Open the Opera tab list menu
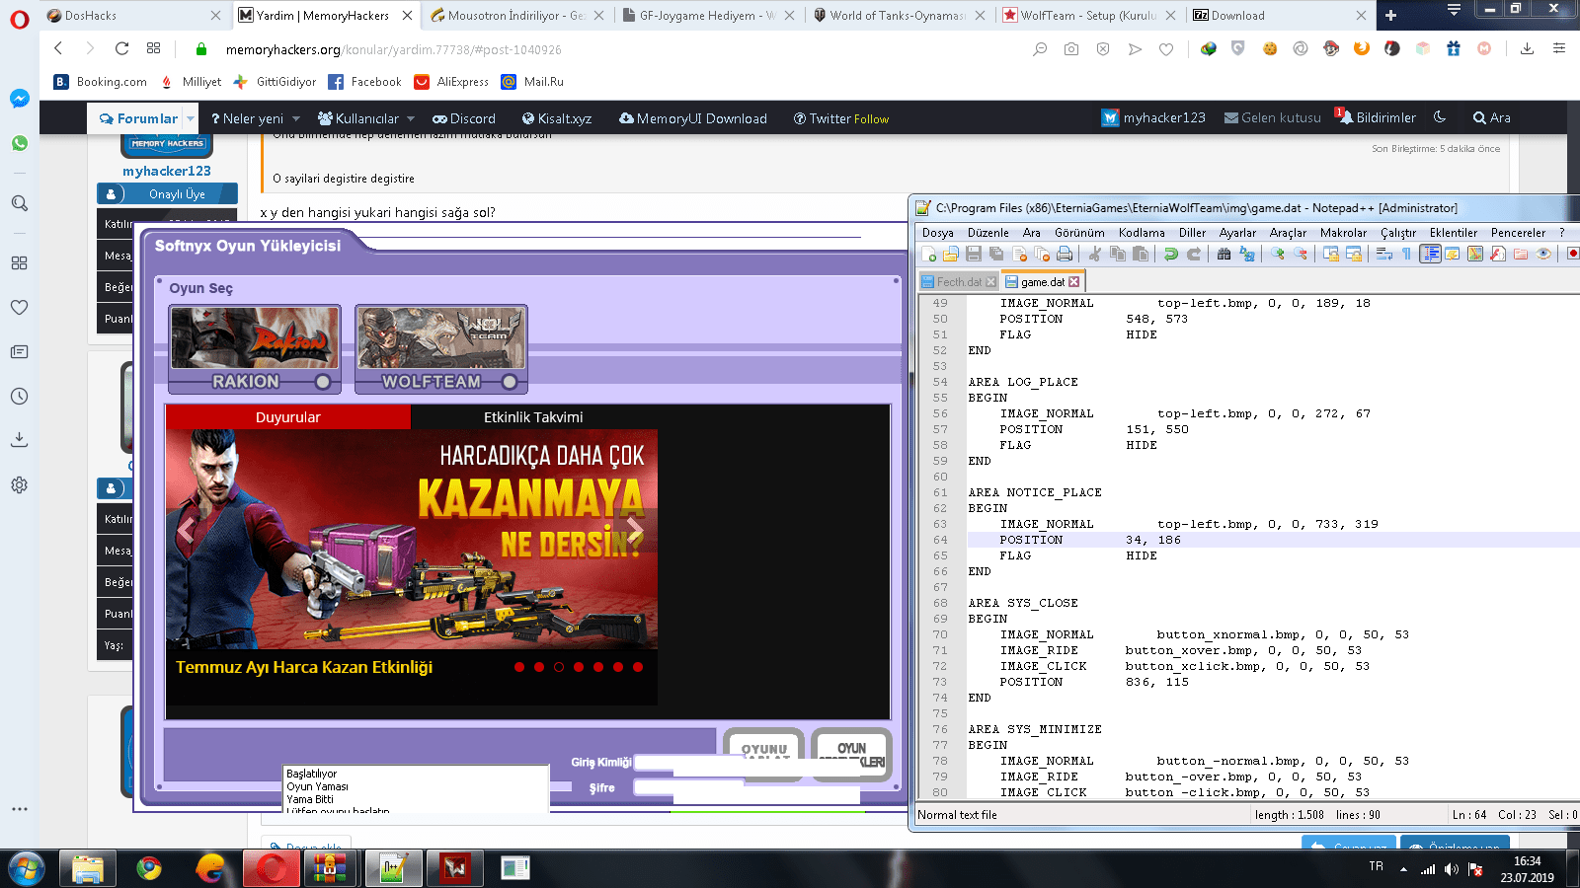1580x888 pixels. [1454, 10]
